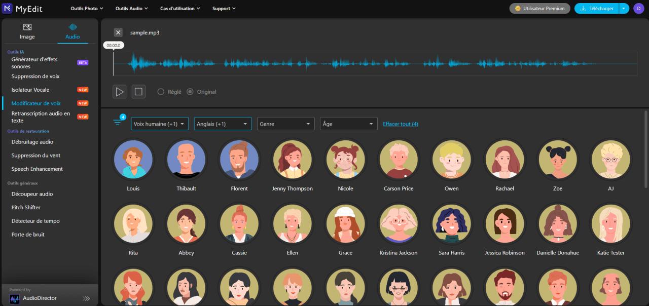Select the Réglé radio button
Image resolution: width=649 pixels, height=306 pixels.
click(161, 92)
